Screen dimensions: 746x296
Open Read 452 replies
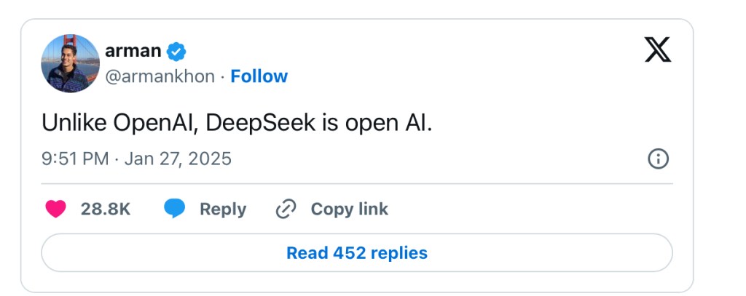click(x=357, y=253)
